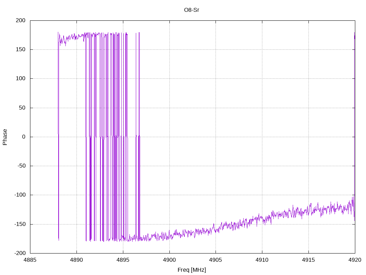Select the Phase y-axis label
This screenshot has width=366, height=275.
pos(5,137)
